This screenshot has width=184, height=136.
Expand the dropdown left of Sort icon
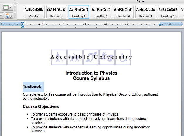pyautogui.click(x=1, y=15)
